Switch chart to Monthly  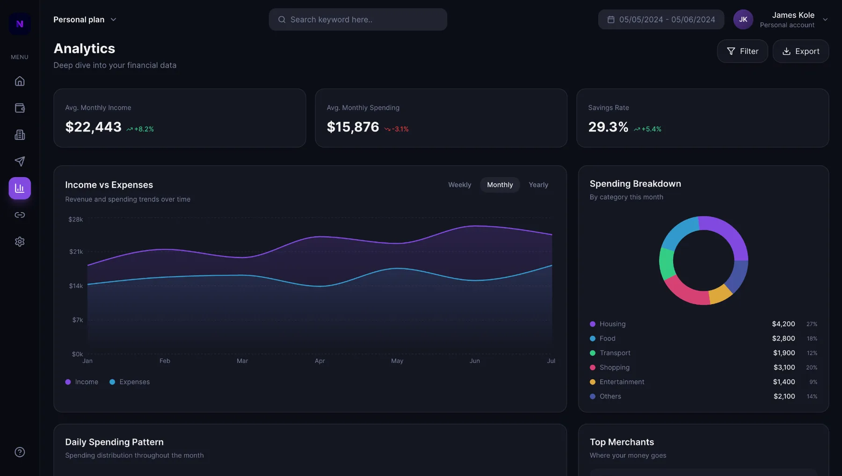[x=500, y=185]
